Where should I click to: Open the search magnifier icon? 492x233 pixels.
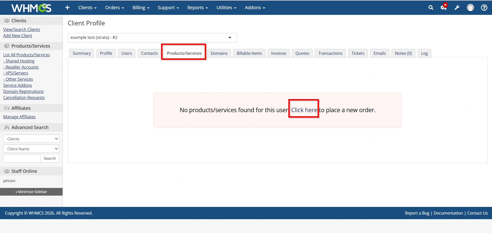(x=431, y=8)
